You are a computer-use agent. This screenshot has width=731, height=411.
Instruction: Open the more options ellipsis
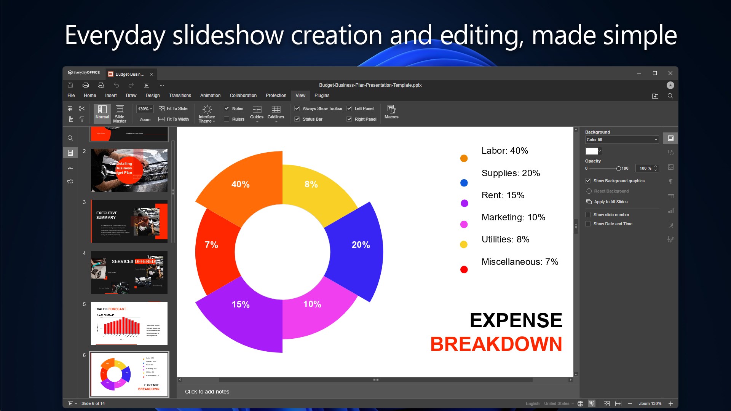point(162,85)
